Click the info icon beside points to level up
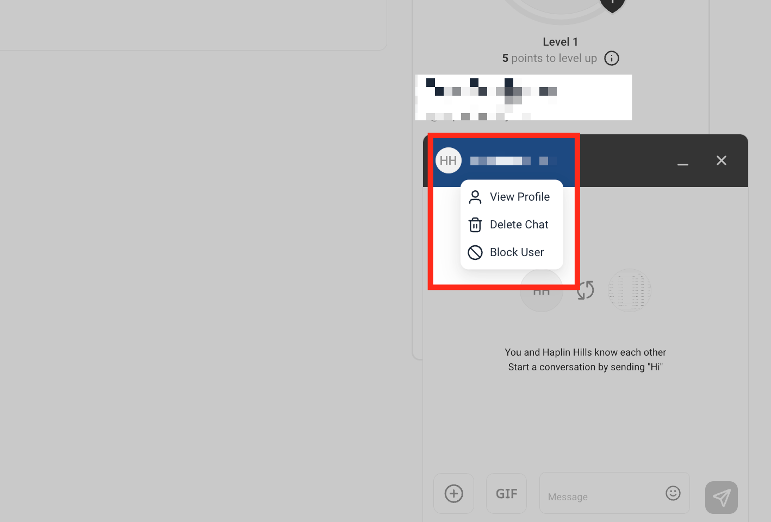This screenshot has width=771, height=522. point(612,58)
